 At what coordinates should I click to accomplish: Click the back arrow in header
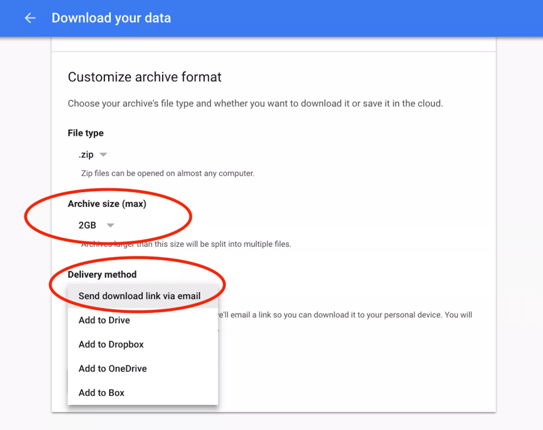coord(30,18)
